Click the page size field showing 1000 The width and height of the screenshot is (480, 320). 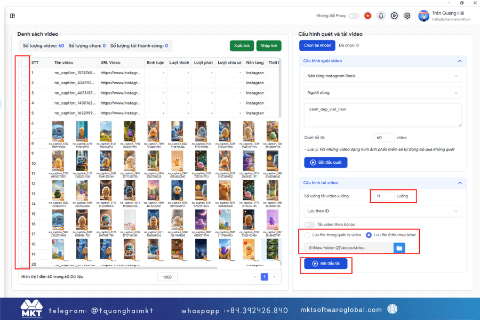(167, 277)
